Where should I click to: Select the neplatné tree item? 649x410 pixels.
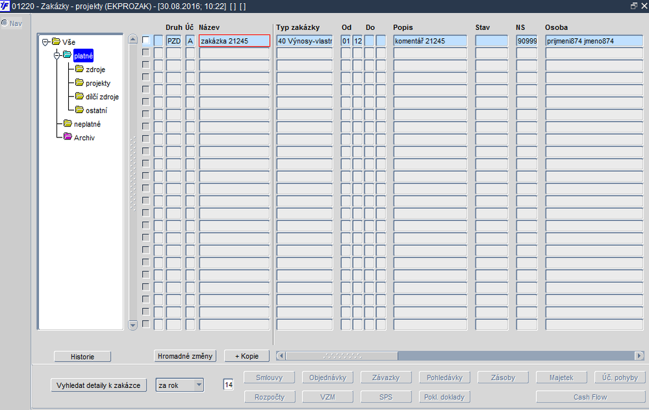(x=88, y=124)
